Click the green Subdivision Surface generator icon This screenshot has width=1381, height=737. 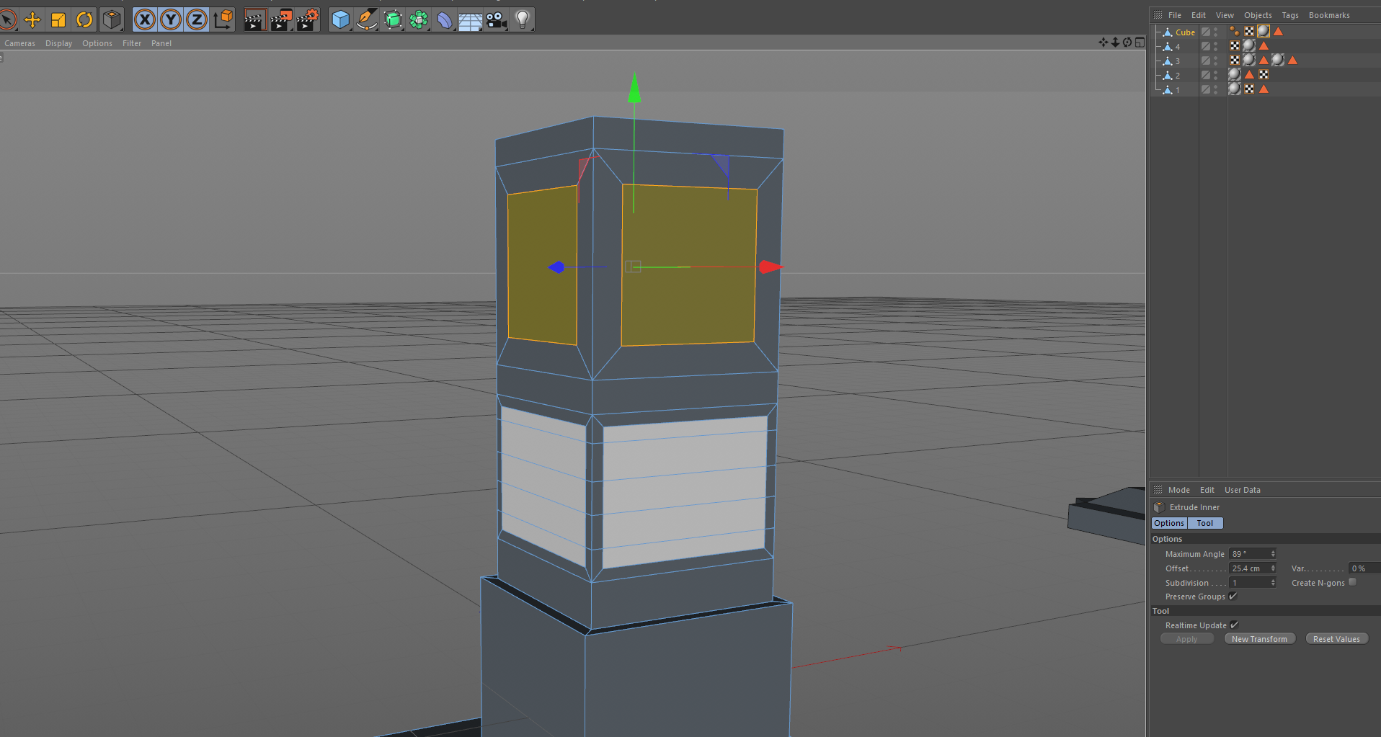394,19
